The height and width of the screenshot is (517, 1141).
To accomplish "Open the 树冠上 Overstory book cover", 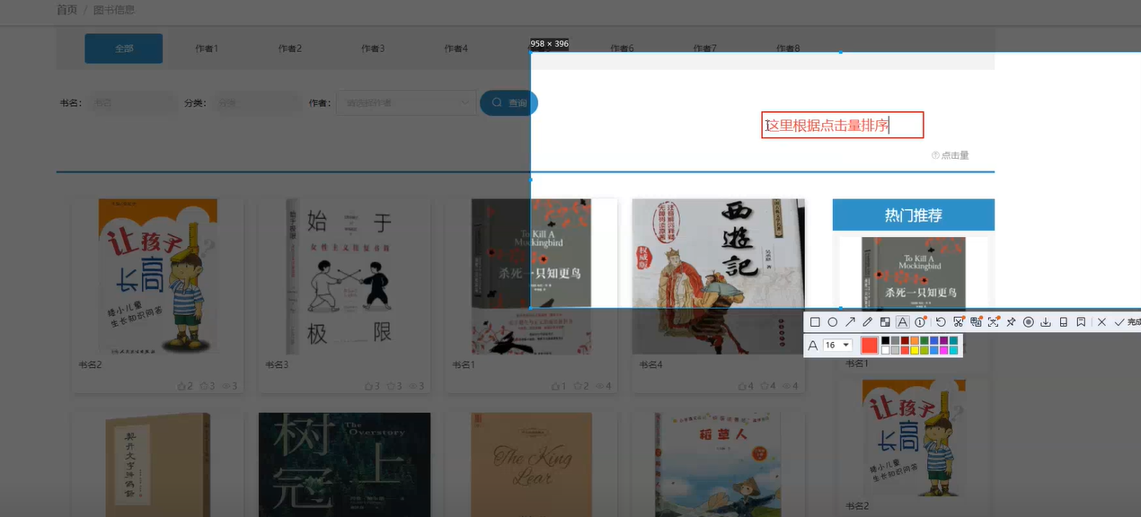I will tap(344, 465).
